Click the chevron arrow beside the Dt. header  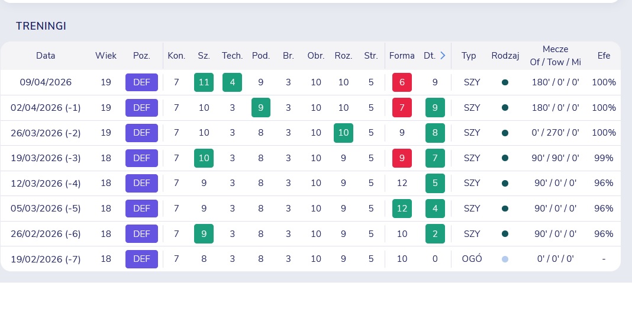(x=442, y=56)
